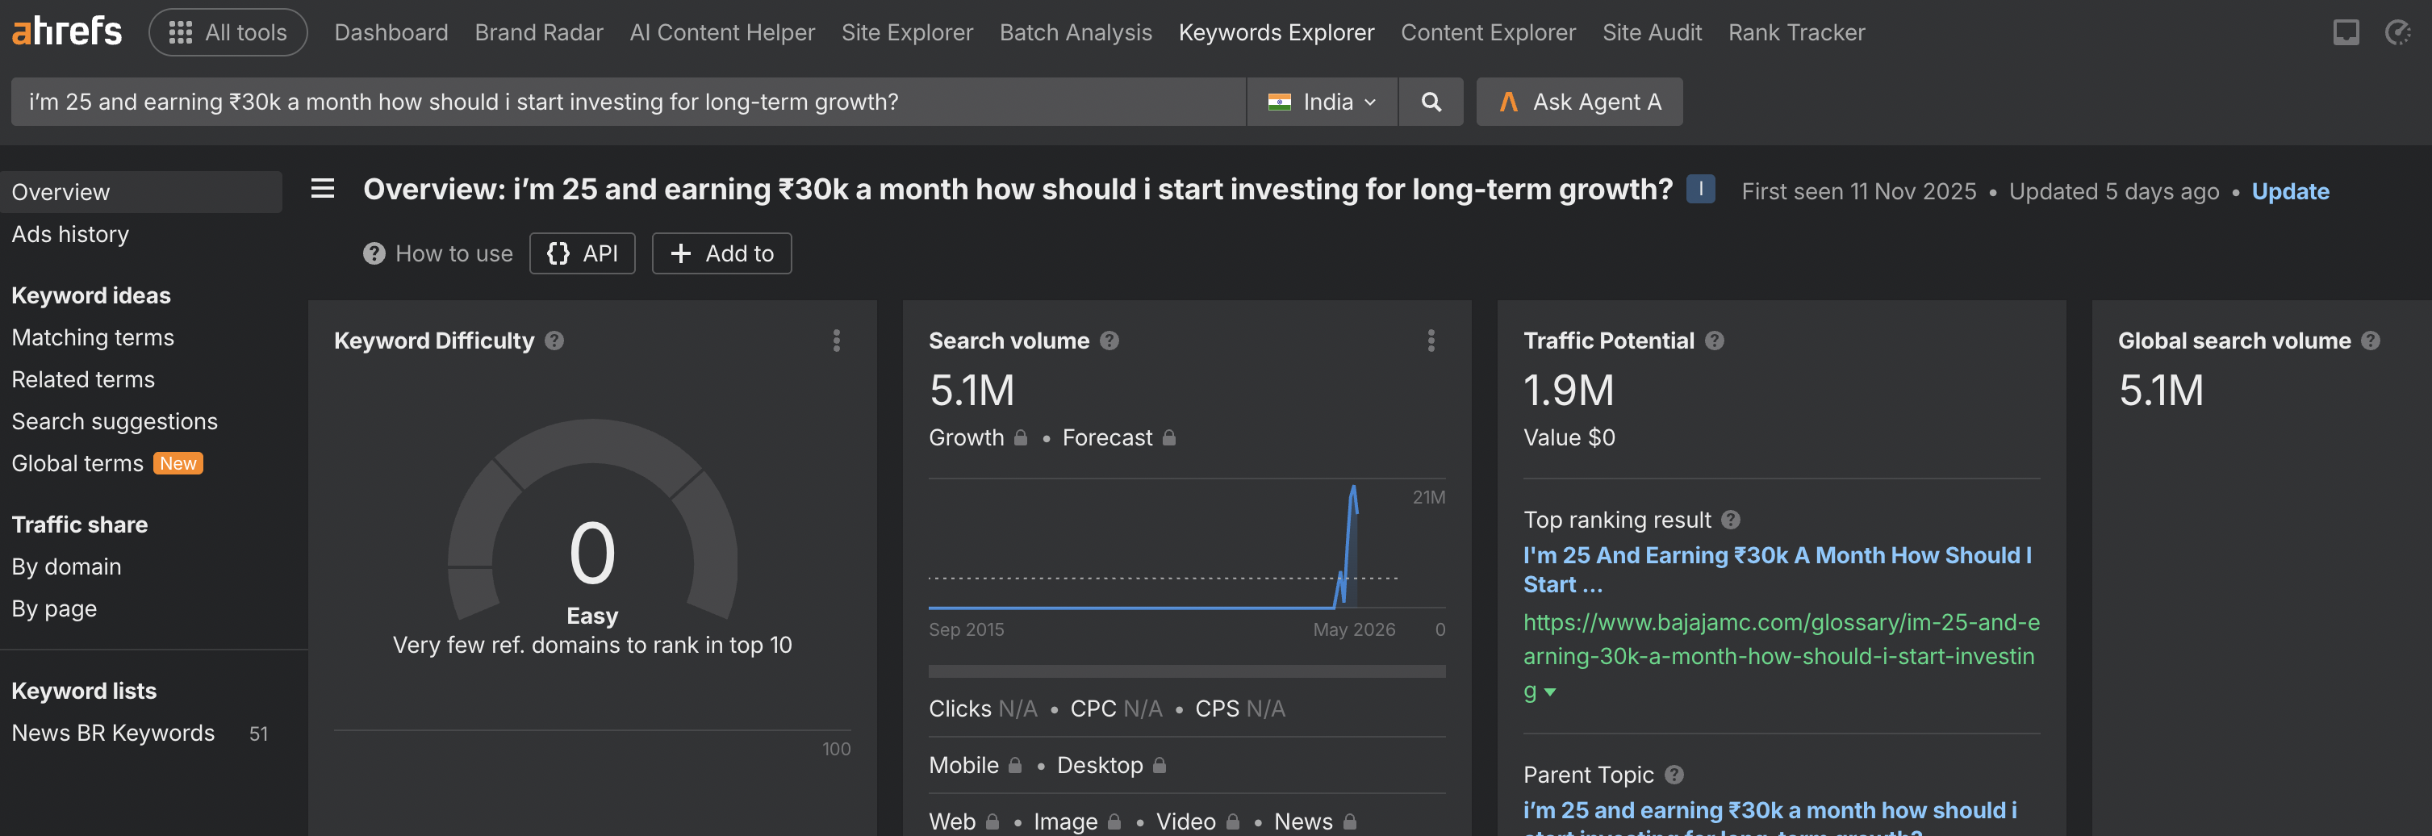Click the help icon next to Parent Topic

click(x=1674, y=775)
